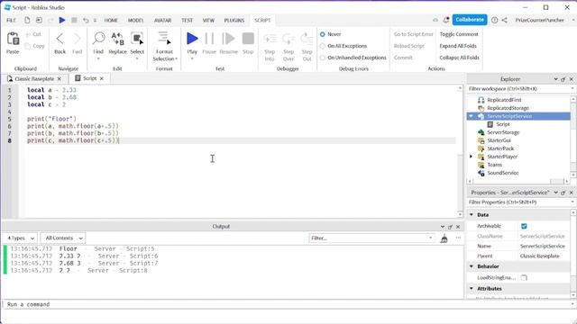The image size is (577, 324).
Task: Open the All Contexts dropdown
Action: [x=63, y=238]
